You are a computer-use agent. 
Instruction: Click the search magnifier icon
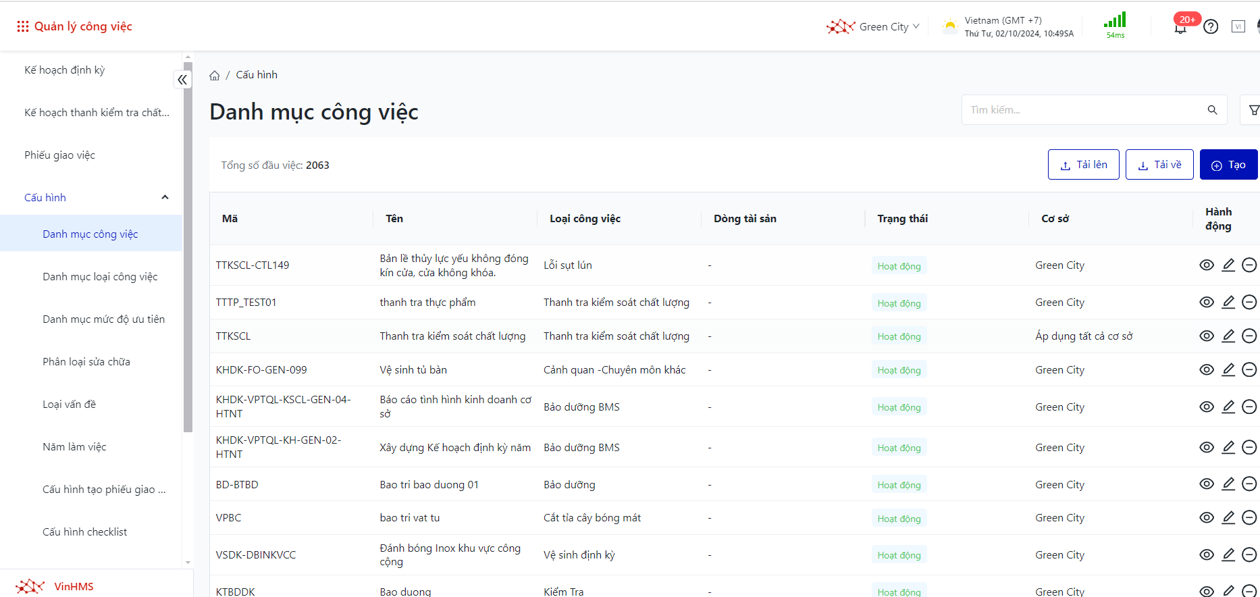pos(1212,110)
